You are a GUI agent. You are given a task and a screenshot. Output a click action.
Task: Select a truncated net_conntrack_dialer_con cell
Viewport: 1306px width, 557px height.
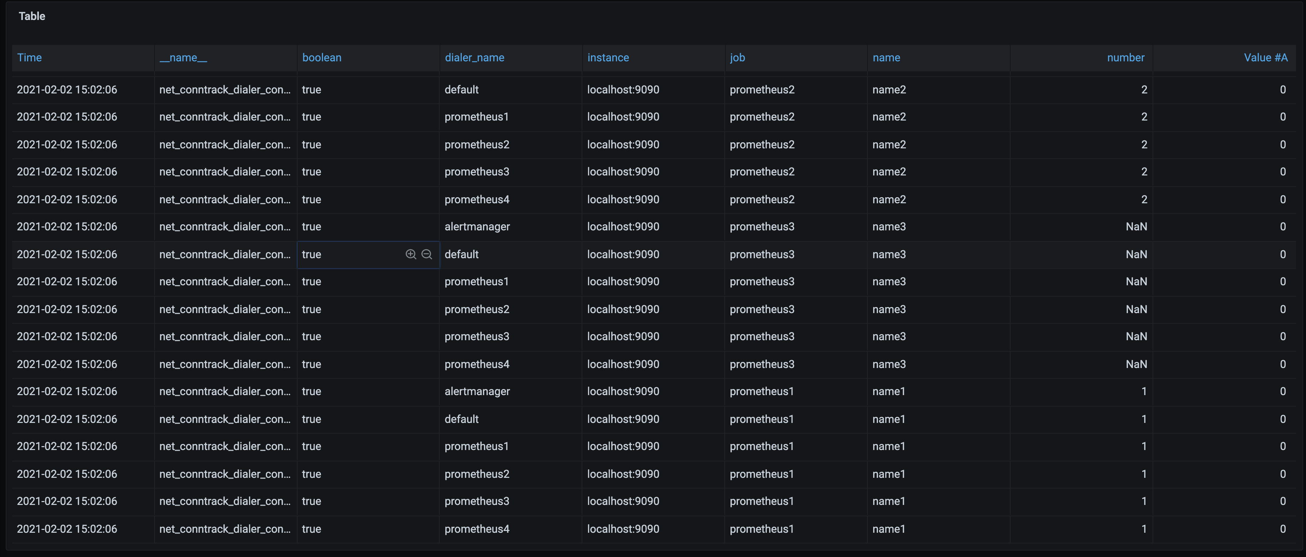[225, 89]
